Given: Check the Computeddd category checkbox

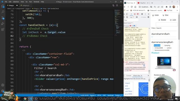Looking at the screenshot, I should pos(153,48).
